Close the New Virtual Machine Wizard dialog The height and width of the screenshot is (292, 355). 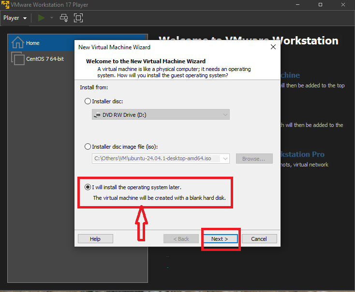coord(273,47)
